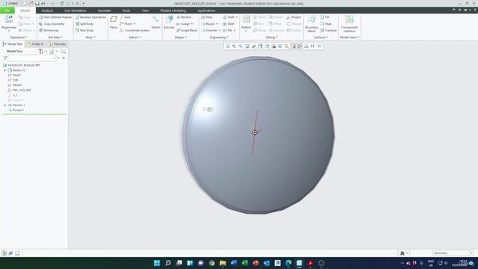The image size is (478, 269).
Task: Open the Engineering group dropdown
Action: 219,37
